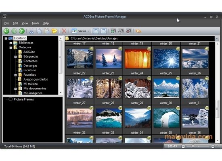Click the remove picture frame red icon
Screen dimensions: 222x161
point(128,31)
